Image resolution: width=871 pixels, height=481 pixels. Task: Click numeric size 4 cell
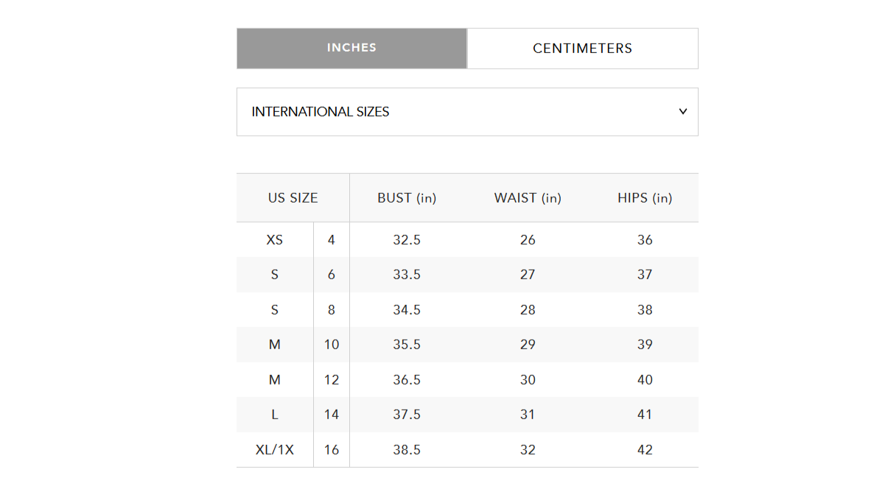(332, 240)
